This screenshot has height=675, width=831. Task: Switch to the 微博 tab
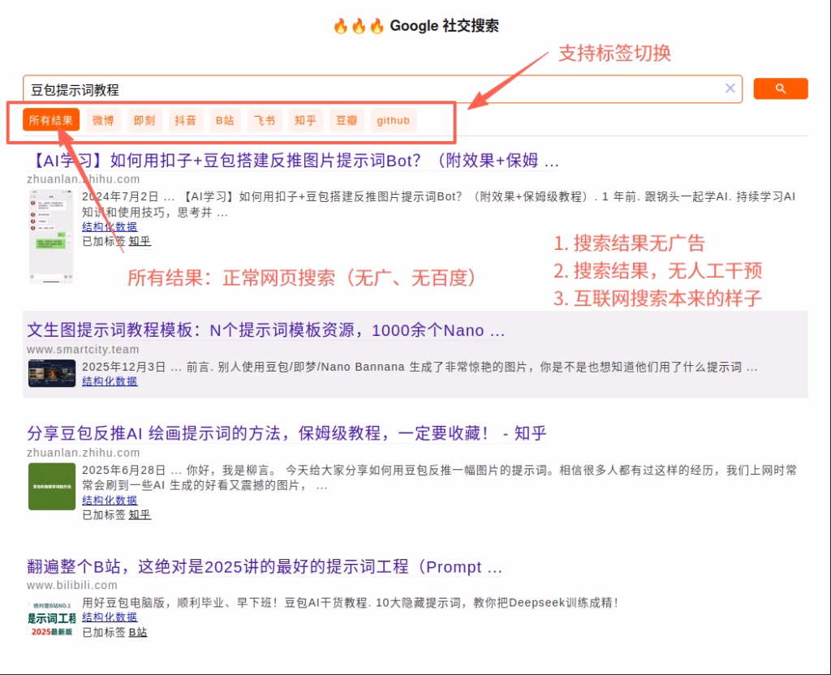coord(103,120)
